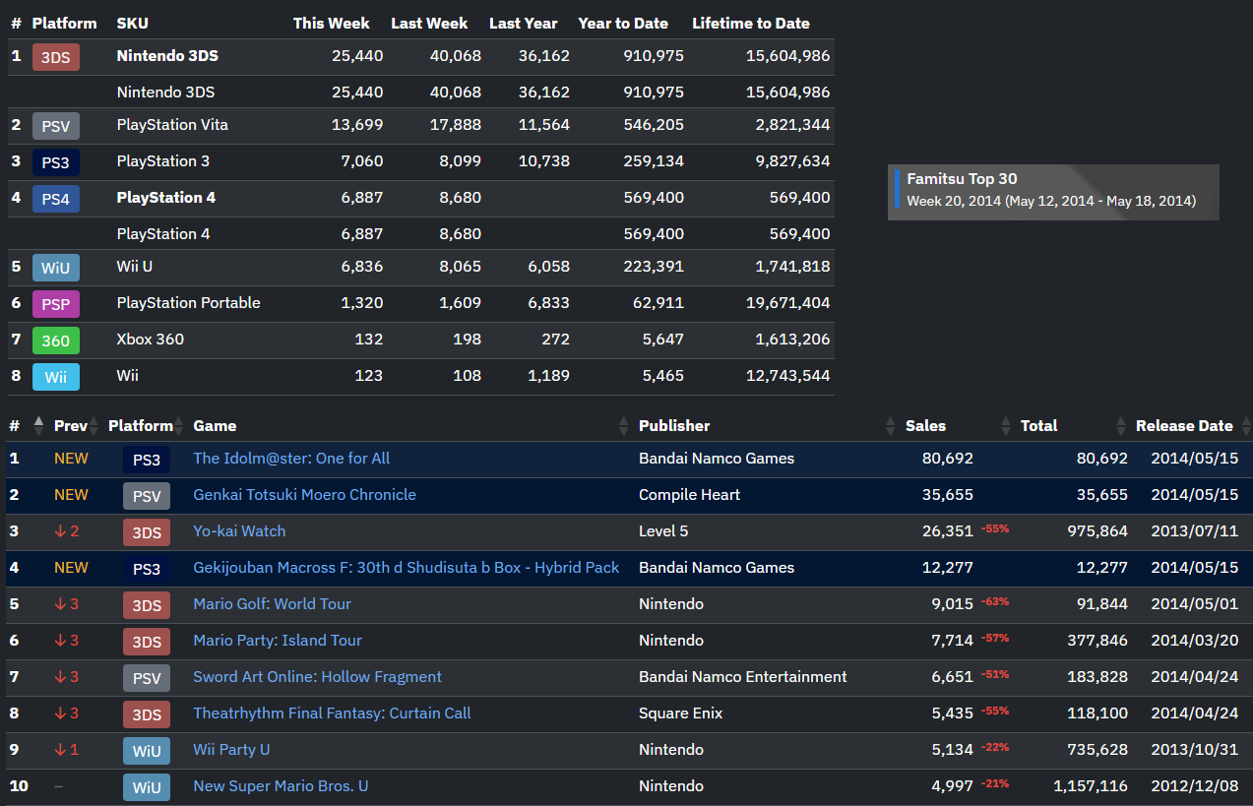Open Theatrhythm Final Fantasy: Curtain Call link
Screen dimensions: 1253x806
[332, 713]
